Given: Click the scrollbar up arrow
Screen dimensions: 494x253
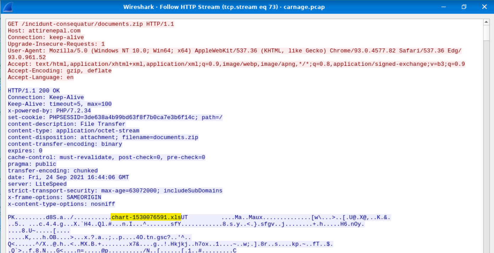Looking at the screenshot, I should click(487, 22).
